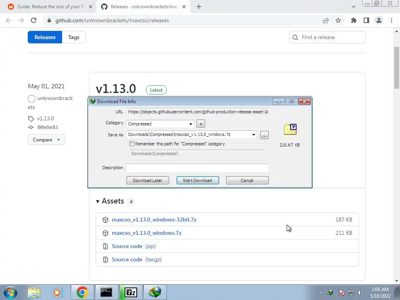This screenshot has height=300, width=400.
Task: Download maxcso_v1.13.0_windows.7z asset
Action: (x=146, y=233)
